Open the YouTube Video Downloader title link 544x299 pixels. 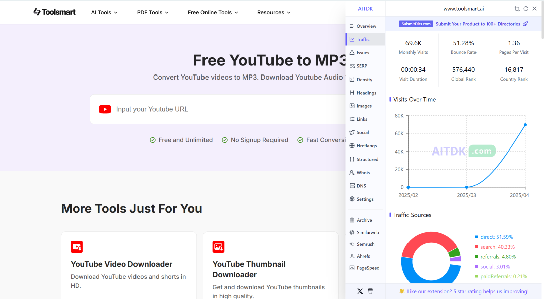tap(121, 264)
